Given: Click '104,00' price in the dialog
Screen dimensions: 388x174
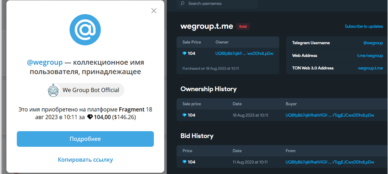Looking at the screenshot, I should tap(102, 117).
